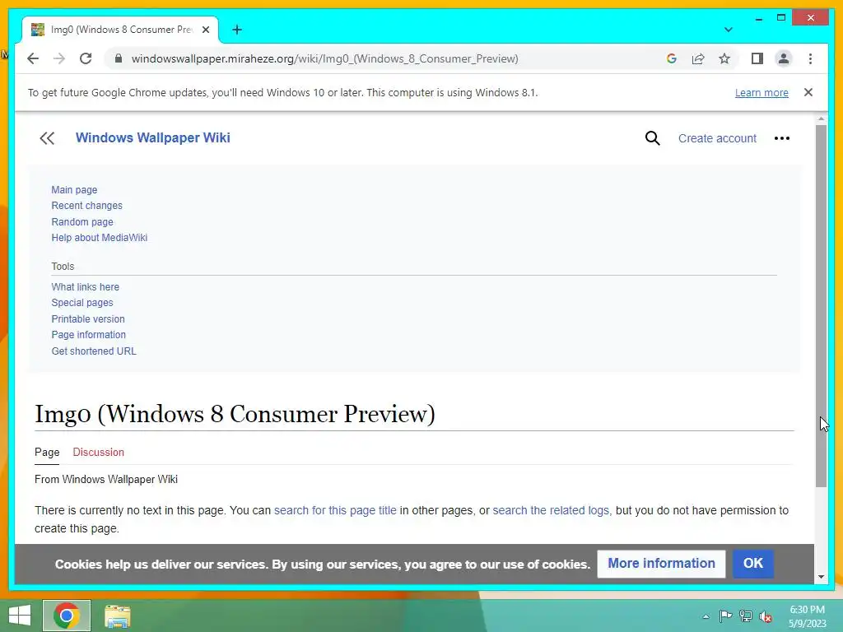843x632 pixels.
Task: Close the Img0 browser tab
Action: click(205, 30)
